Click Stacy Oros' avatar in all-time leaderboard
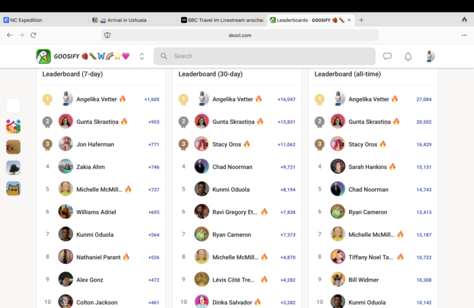Image resolution: width=474 pixels, height=308 pixels. (x=338, y=144)
